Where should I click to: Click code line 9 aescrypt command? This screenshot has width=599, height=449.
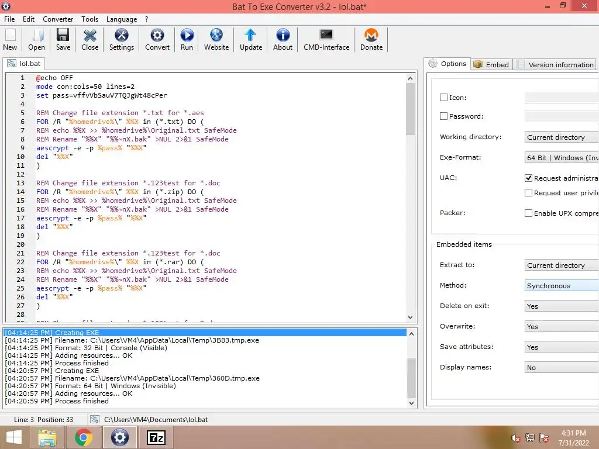(91, 148)
